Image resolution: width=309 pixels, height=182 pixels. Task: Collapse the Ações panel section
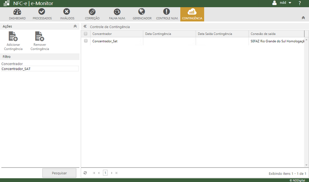pos(75,27)
